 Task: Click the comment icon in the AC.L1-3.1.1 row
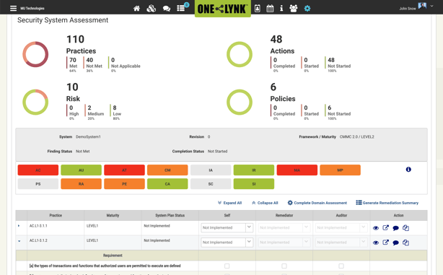[x=395, y=228]
